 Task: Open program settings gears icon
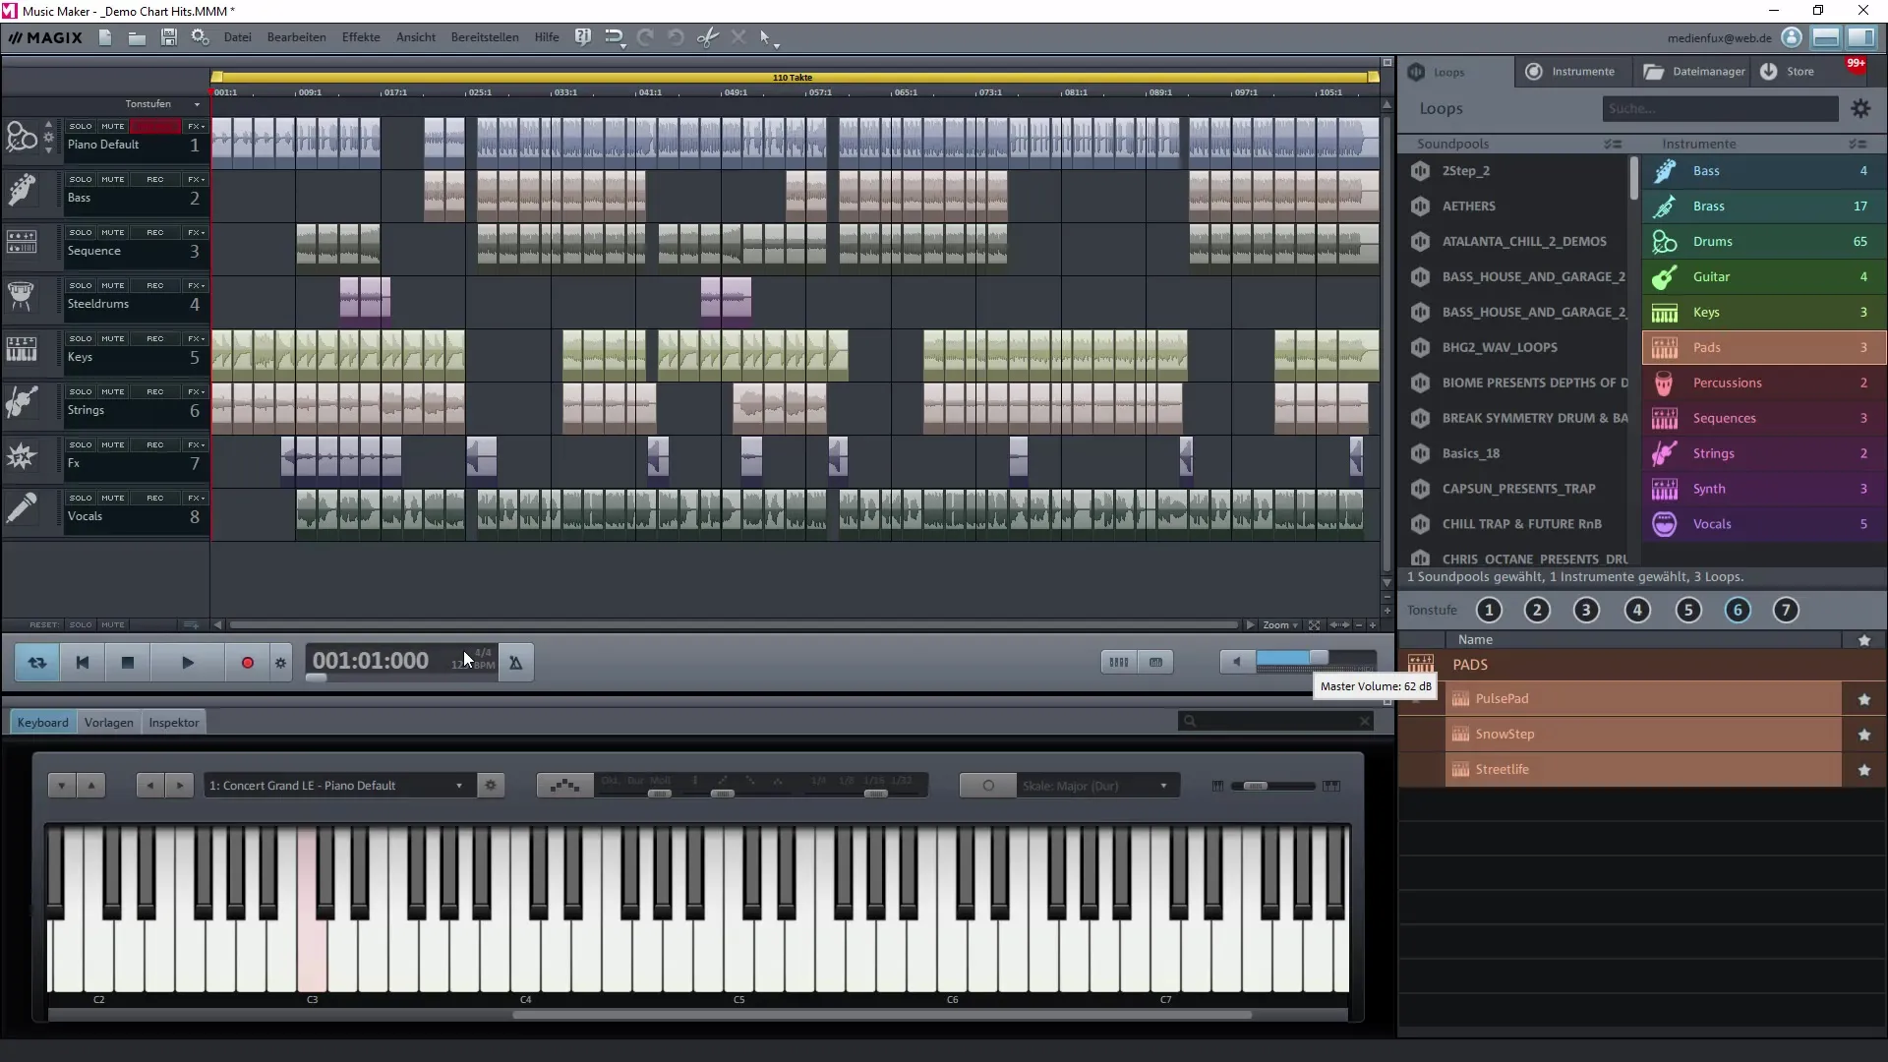click(x=200, y=37)
